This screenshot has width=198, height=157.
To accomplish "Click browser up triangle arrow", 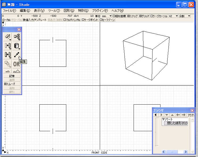I will [172, 115].
